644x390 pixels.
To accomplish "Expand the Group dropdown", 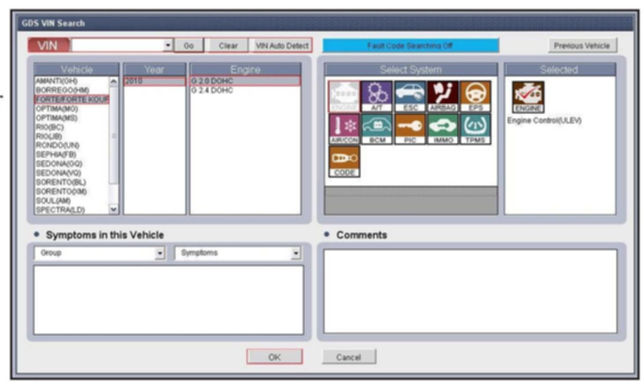I will (160, 253).
